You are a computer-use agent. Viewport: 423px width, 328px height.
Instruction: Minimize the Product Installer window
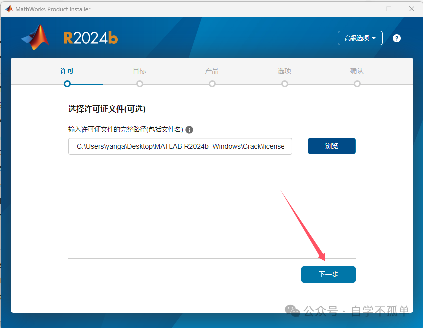(x=366, y=9)
